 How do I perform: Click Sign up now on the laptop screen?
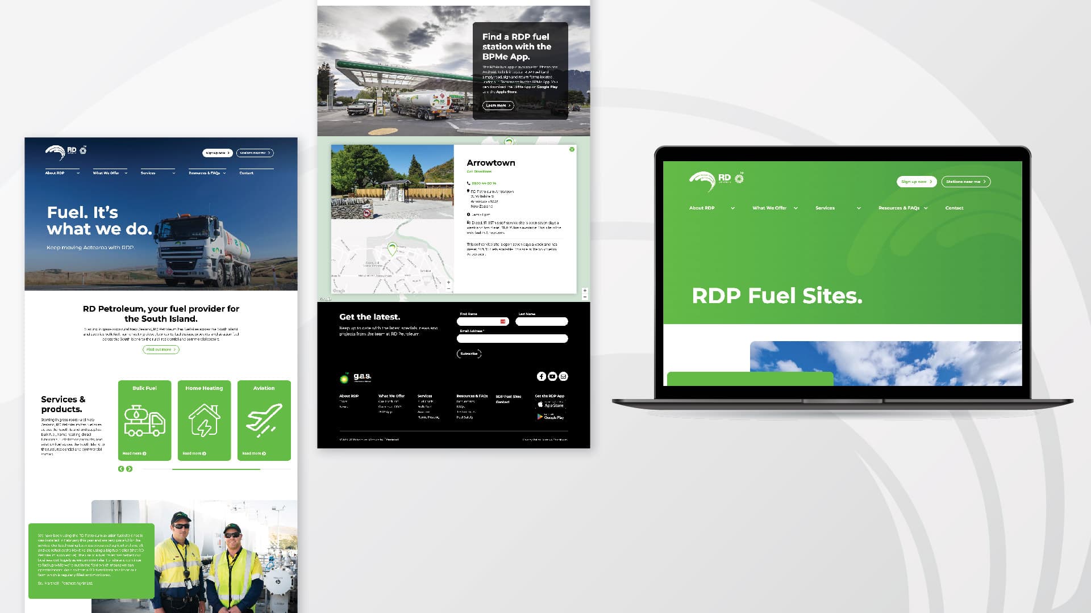click(917, 182)
